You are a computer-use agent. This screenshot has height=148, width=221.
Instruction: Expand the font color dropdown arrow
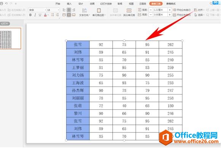point(48,15)
